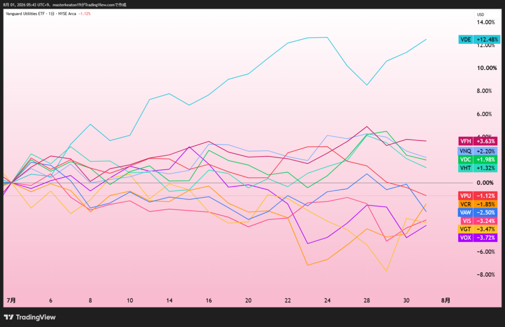Select the VFH +3.63% label
The height and width of the screenshot is (327, 505).
point(477,141)
